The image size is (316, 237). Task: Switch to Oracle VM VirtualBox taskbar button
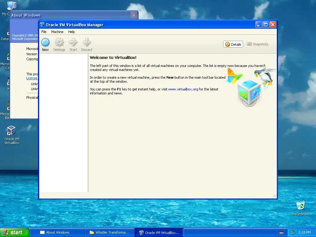pos(159,233)
